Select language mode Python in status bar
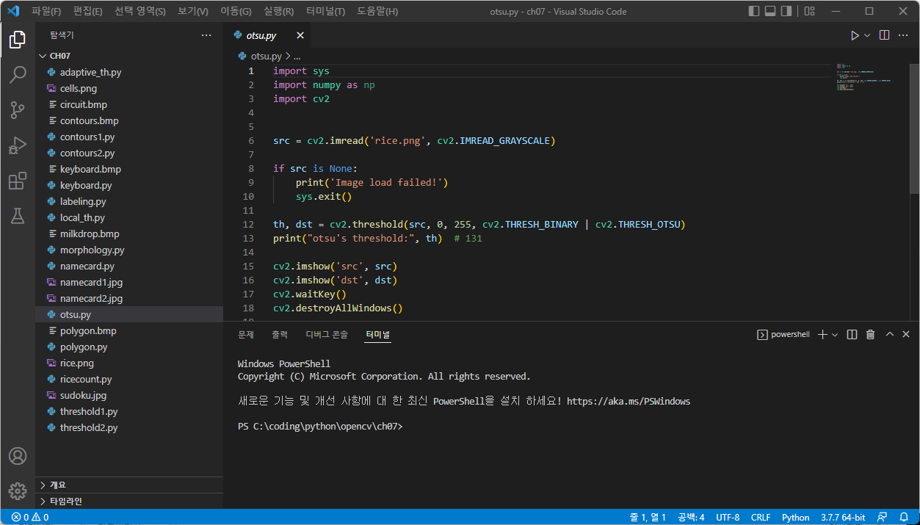Viewport: 920px width, 525px height. pyautogui.click(x=795, y=517)
